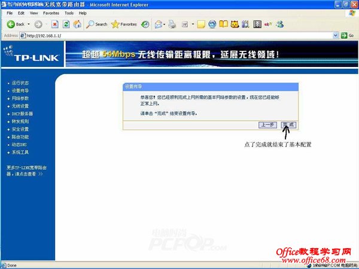Expand the Edit icon dropdown arrow
359x269 pixels.
coord(193,25)
